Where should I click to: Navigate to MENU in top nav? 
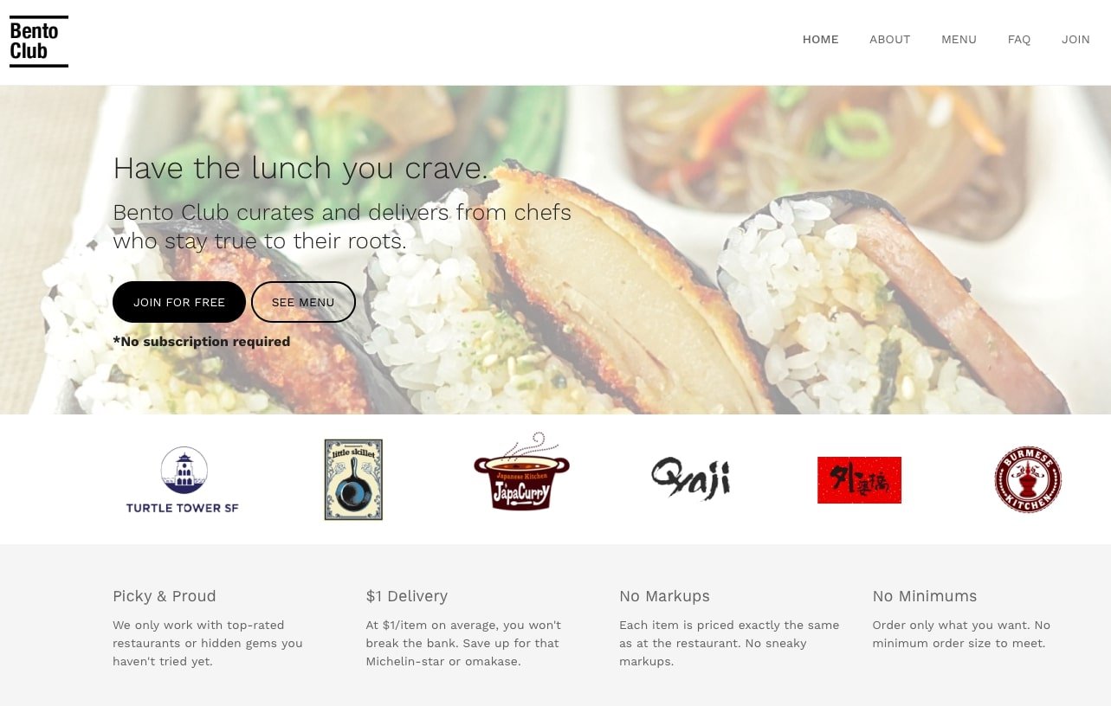pyautogui.click(x=959, y=40)
